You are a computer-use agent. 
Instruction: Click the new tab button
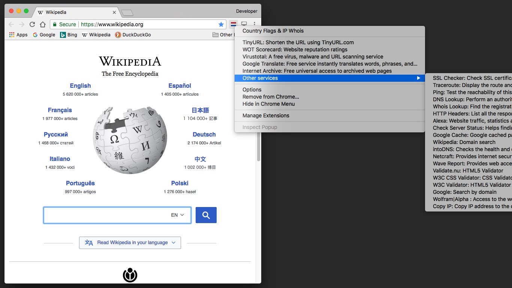click(x=127, y=13)
